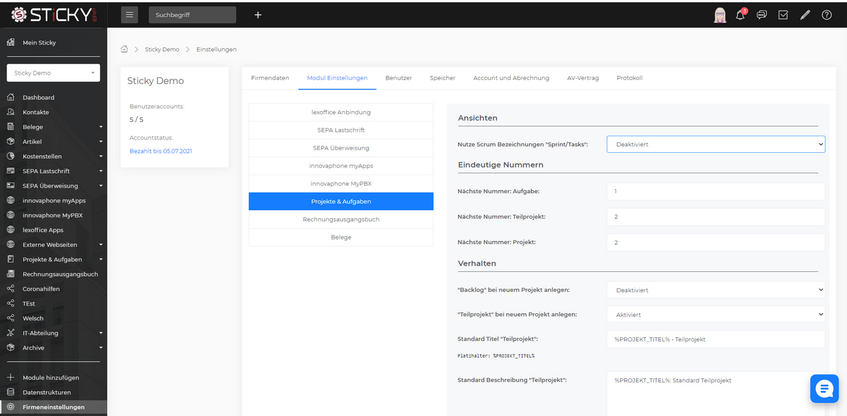Open the Sticky Demo company dropdown
The image size is (847, 416).
click(54, 73)
